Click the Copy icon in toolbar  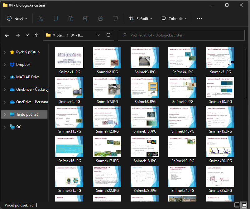click(x=56, y=18)
